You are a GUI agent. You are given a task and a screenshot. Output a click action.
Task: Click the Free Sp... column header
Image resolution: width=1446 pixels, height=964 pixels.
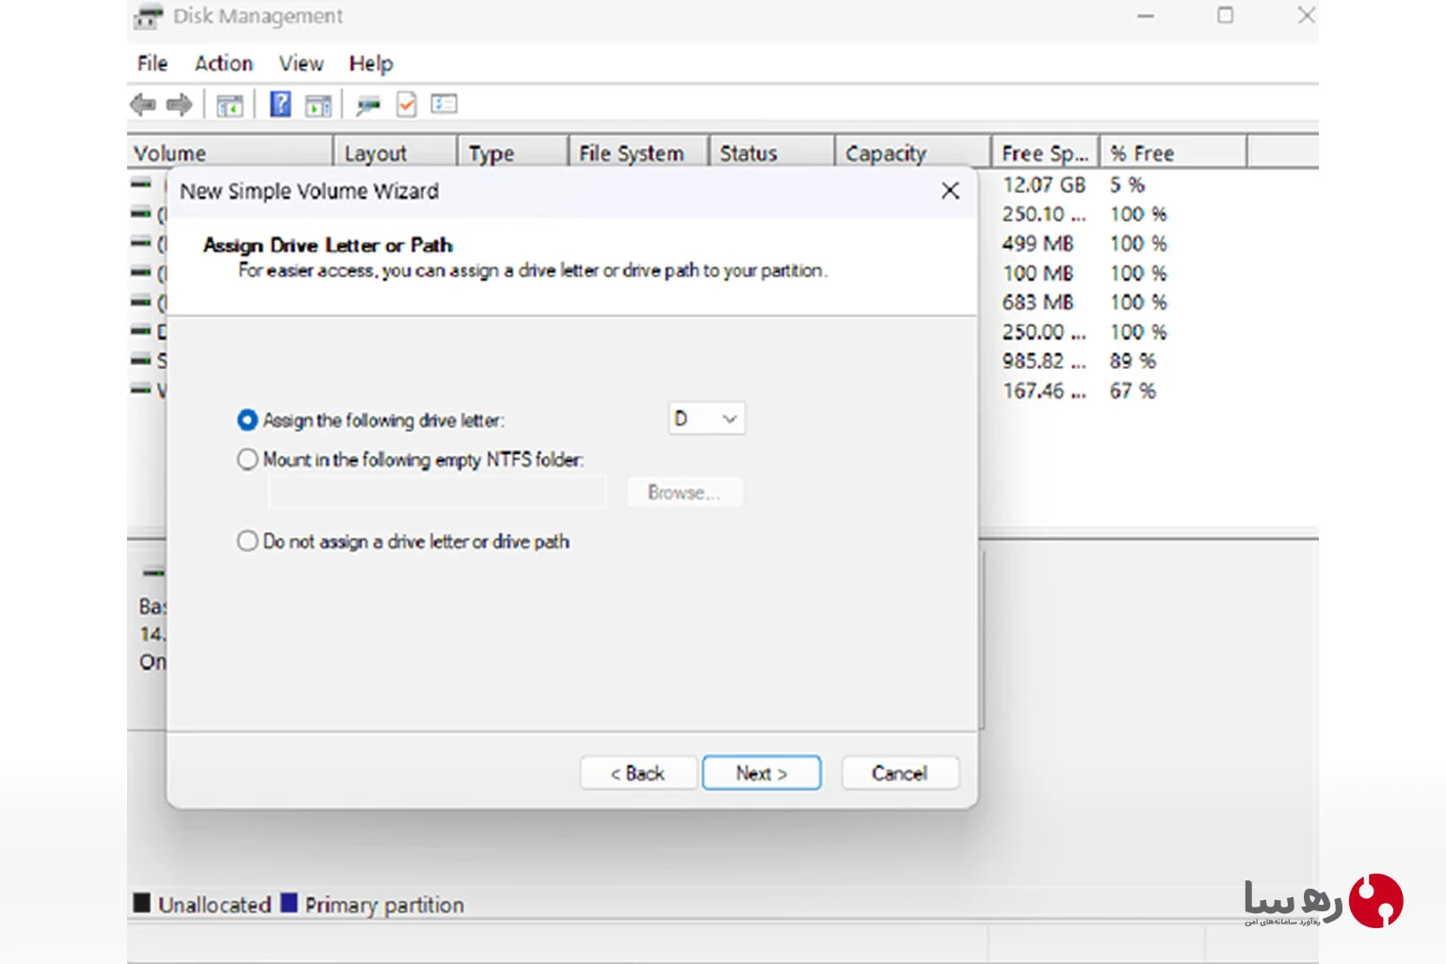click(1045, 153)
